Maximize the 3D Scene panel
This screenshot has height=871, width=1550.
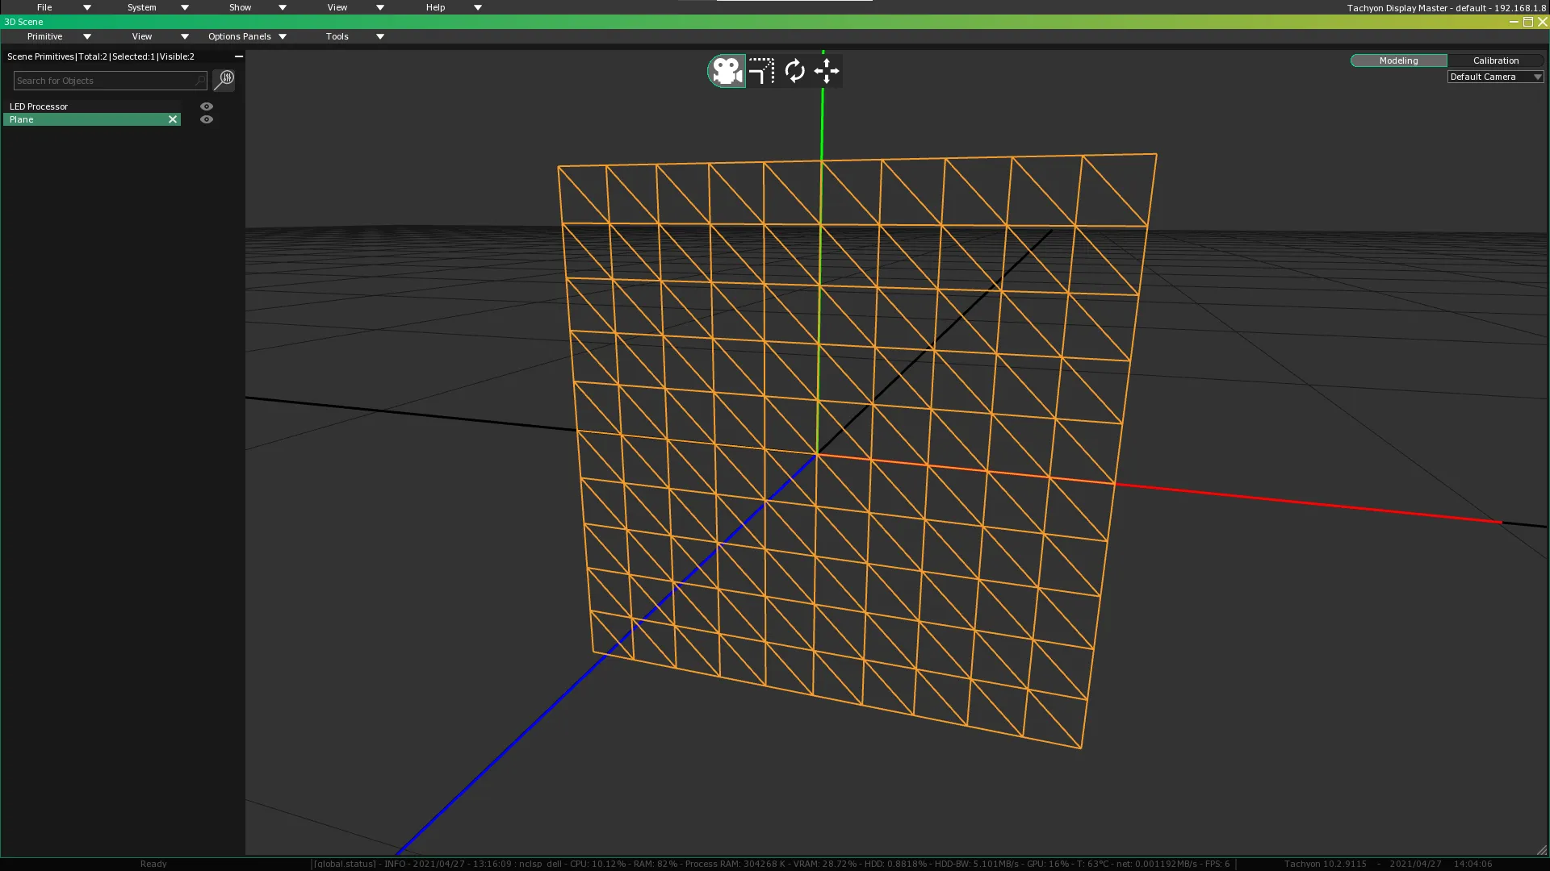[x=1528, y=22]
